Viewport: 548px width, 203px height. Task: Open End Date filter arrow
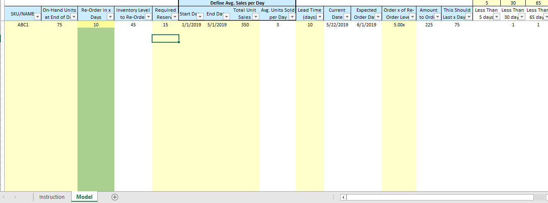pyautogui.click(x=227, y=17)
